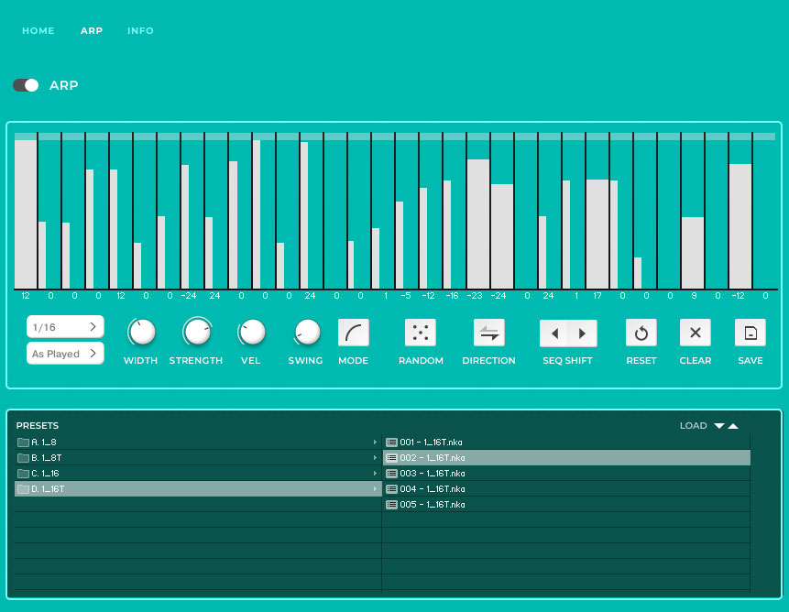Switch to the HOME tab
The image size is (789, 612).
click(38, 31)
